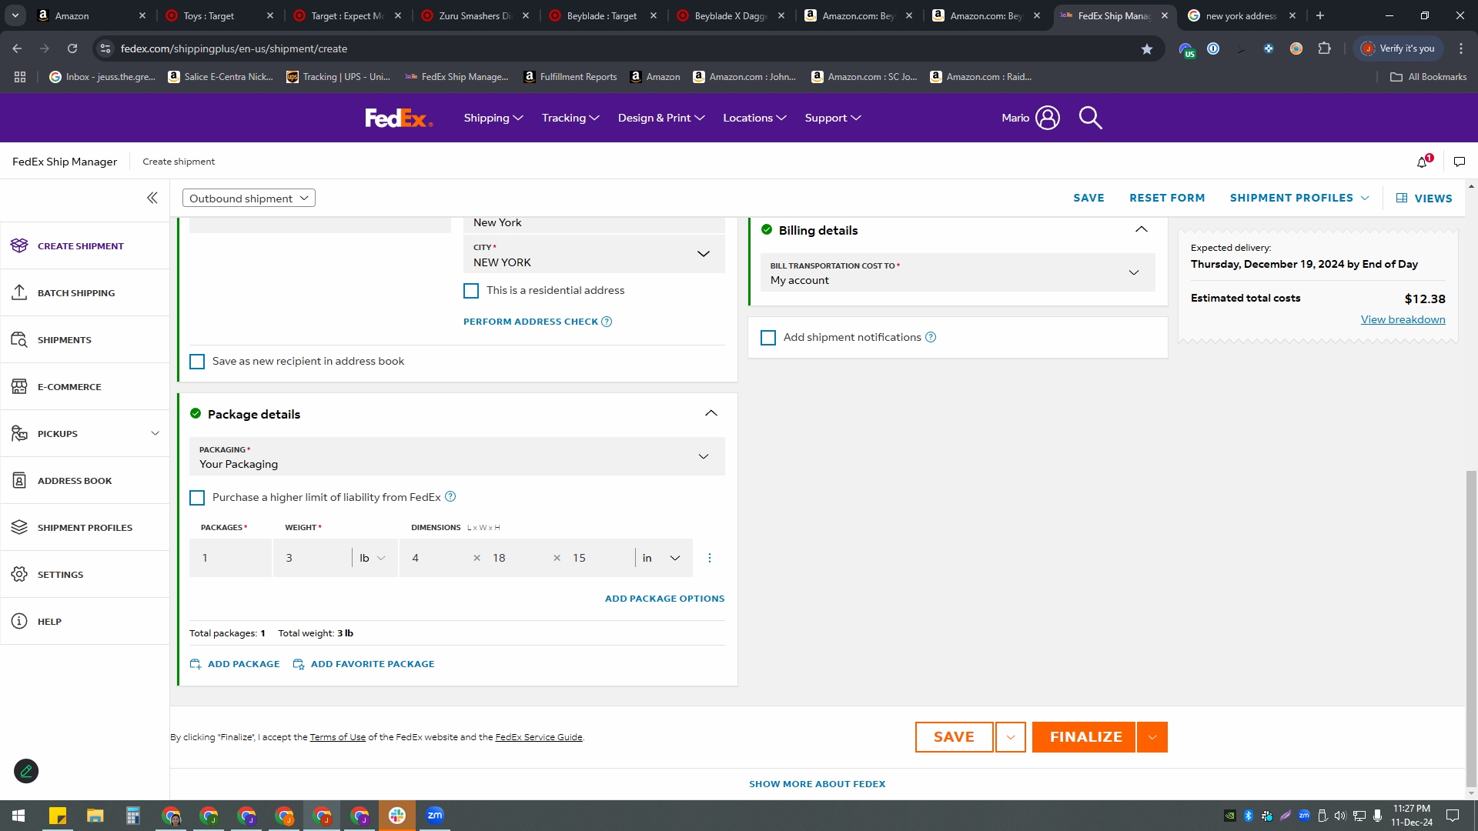
Task: Check 'Purchase a higher limit of liability'
Action: point(197,498)
